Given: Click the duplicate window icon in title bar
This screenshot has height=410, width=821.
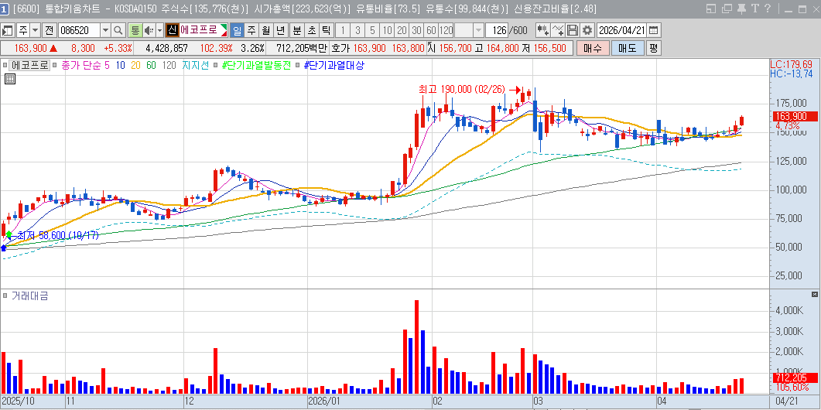Looking at the screenshot, I should coord(727,9).
